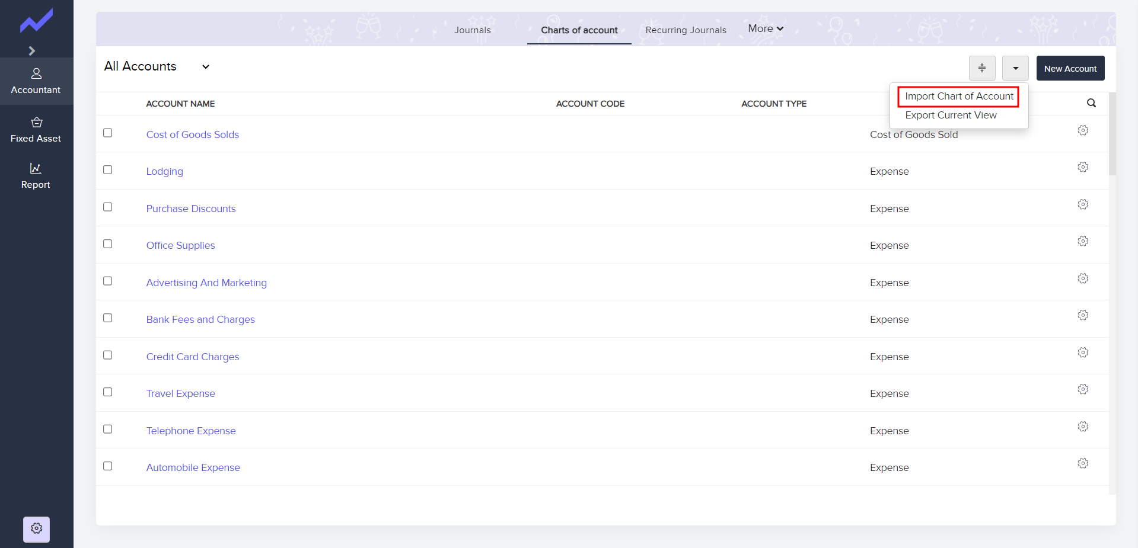Screen dimensions: 1138x548
Task: Click the ACCOUNT NAME column header
Action: (180, 104)
